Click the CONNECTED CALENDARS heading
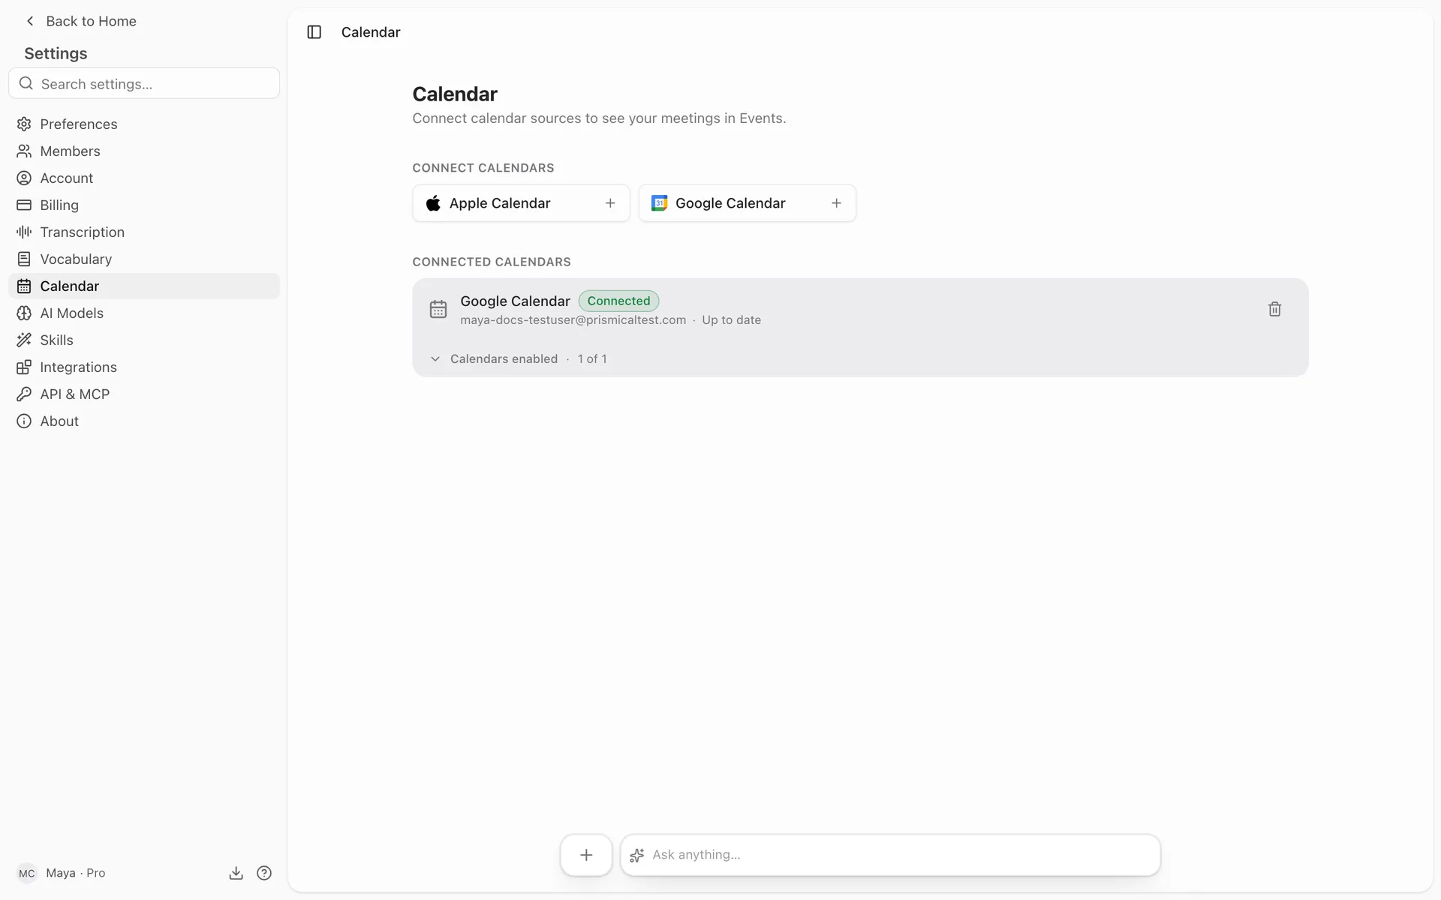Image resolution: width=1441 pixels, height=900 pixels. (492, 262)
